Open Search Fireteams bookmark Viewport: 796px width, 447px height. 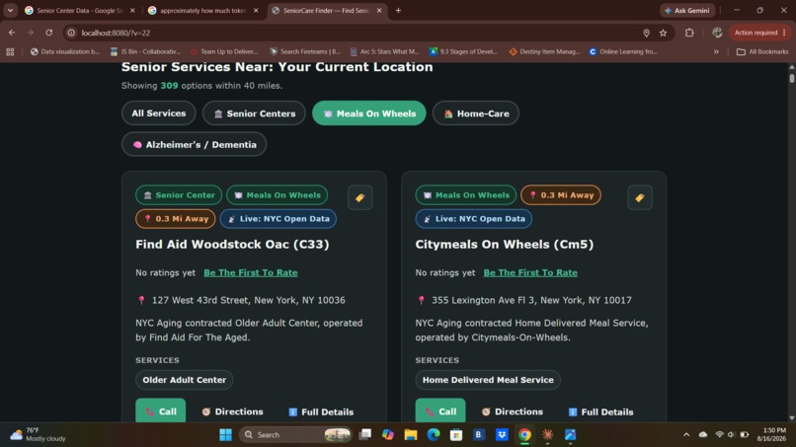[x=305, y=51]
